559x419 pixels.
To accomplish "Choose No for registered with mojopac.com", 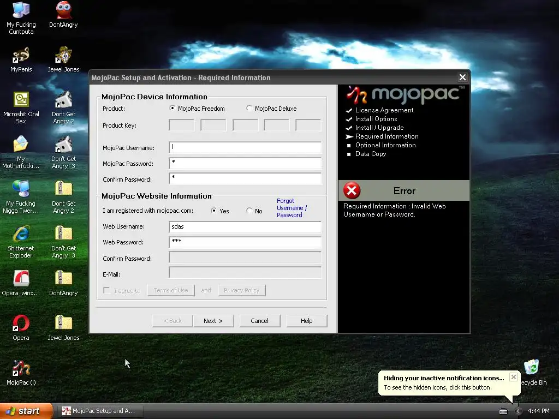I will (x=249, y=211).
